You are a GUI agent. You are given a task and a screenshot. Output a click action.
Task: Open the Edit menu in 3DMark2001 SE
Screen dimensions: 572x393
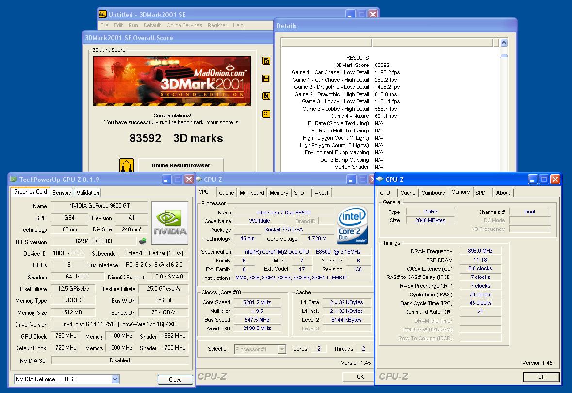pos(118,25)
